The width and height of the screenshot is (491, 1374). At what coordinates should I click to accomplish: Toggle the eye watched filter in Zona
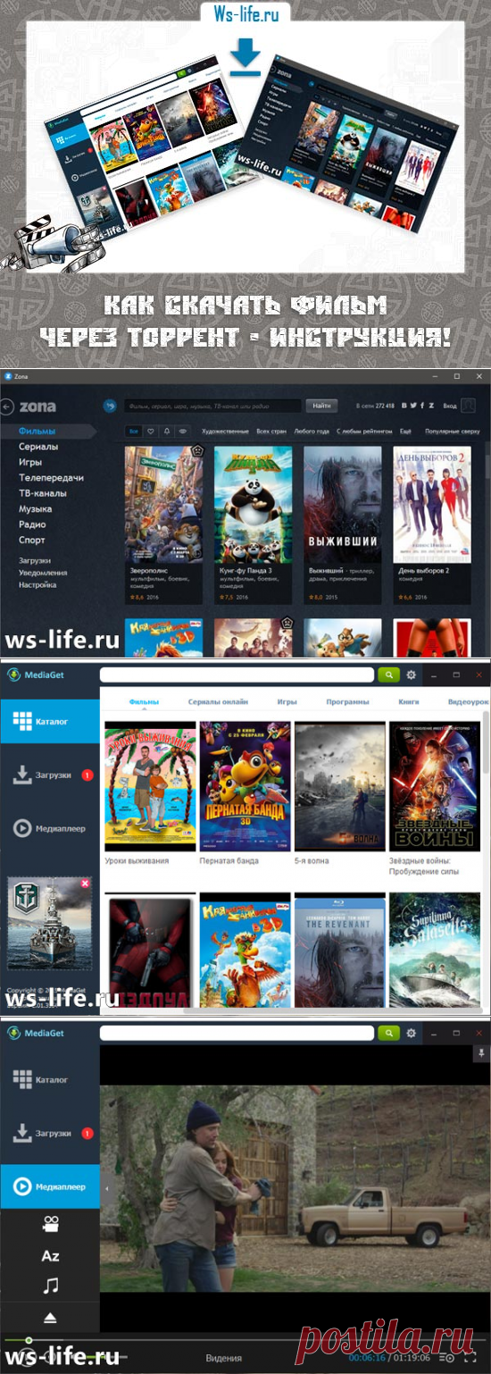point(183,431)
